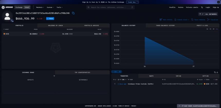Click the search bar for tokens and addresses
221x108 pixels.
pos(110,7)
